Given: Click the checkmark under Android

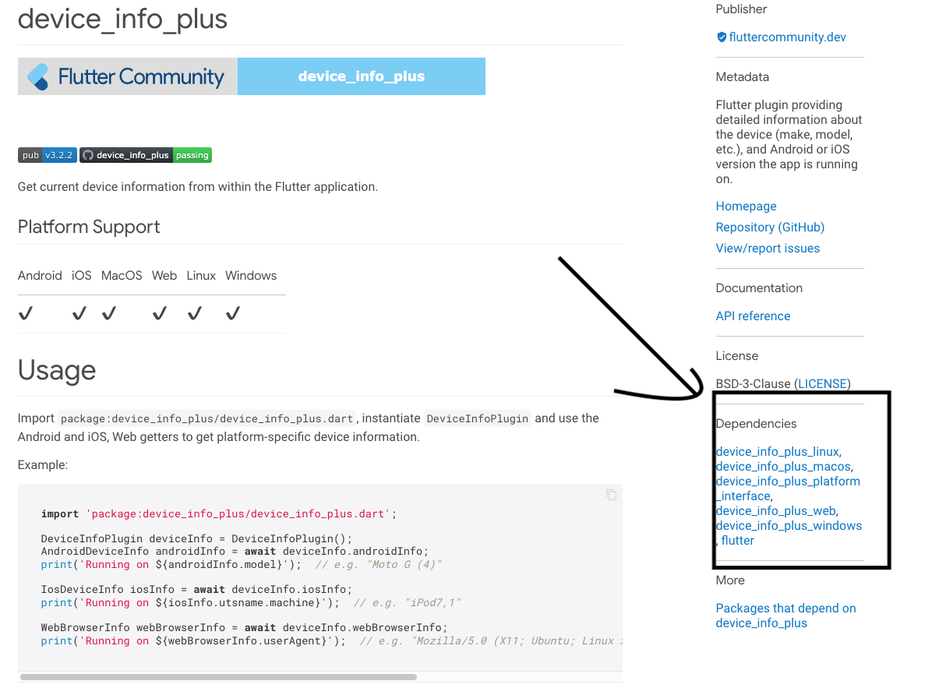Looking at the screenshot, I should pos(26,313).
